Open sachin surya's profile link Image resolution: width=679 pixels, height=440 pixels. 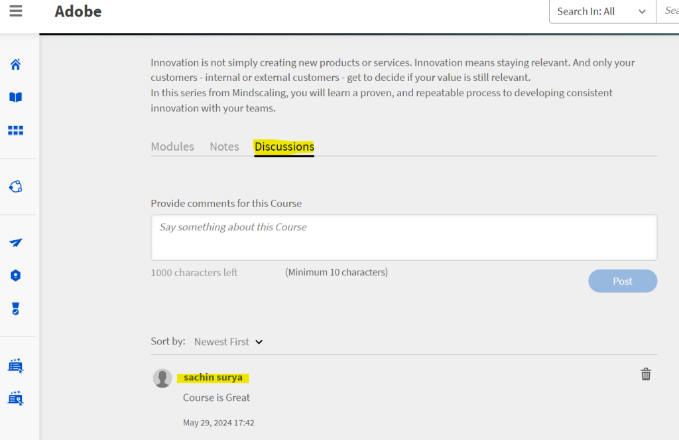[213, 377]
